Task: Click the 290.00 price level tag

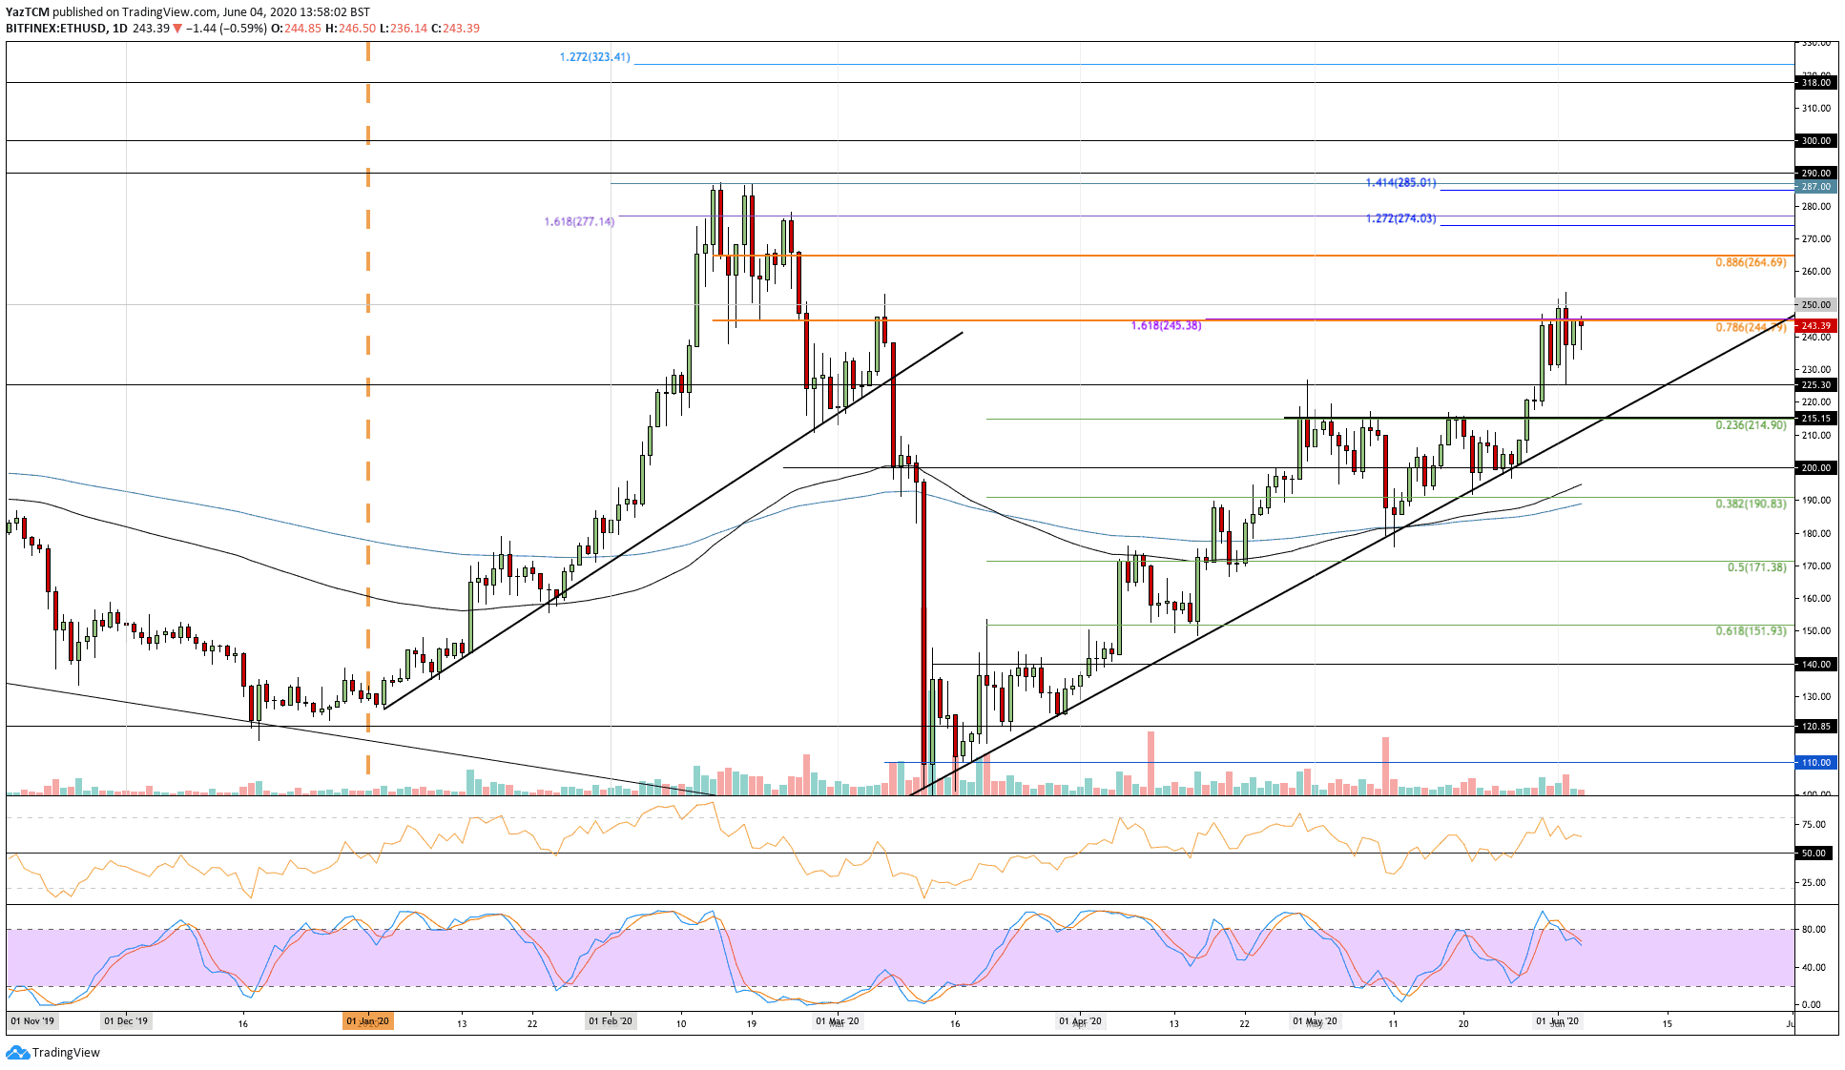Action: [x=1815, y=173]
